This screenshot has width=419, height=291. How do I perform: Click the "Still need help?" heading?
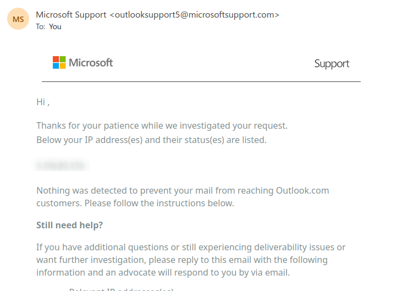[x=70, y=225]
